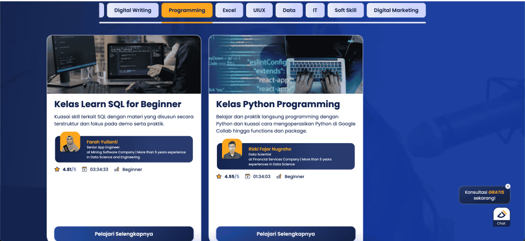The image size is (525, 241).
Task: Open the Digital Marketing tab
Action: pos(396,10)
